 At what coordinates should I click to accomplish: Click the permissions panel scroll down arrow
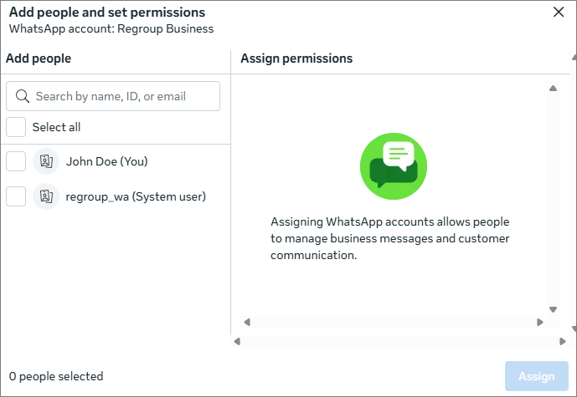pyautogui.click(x=553, y=309)
